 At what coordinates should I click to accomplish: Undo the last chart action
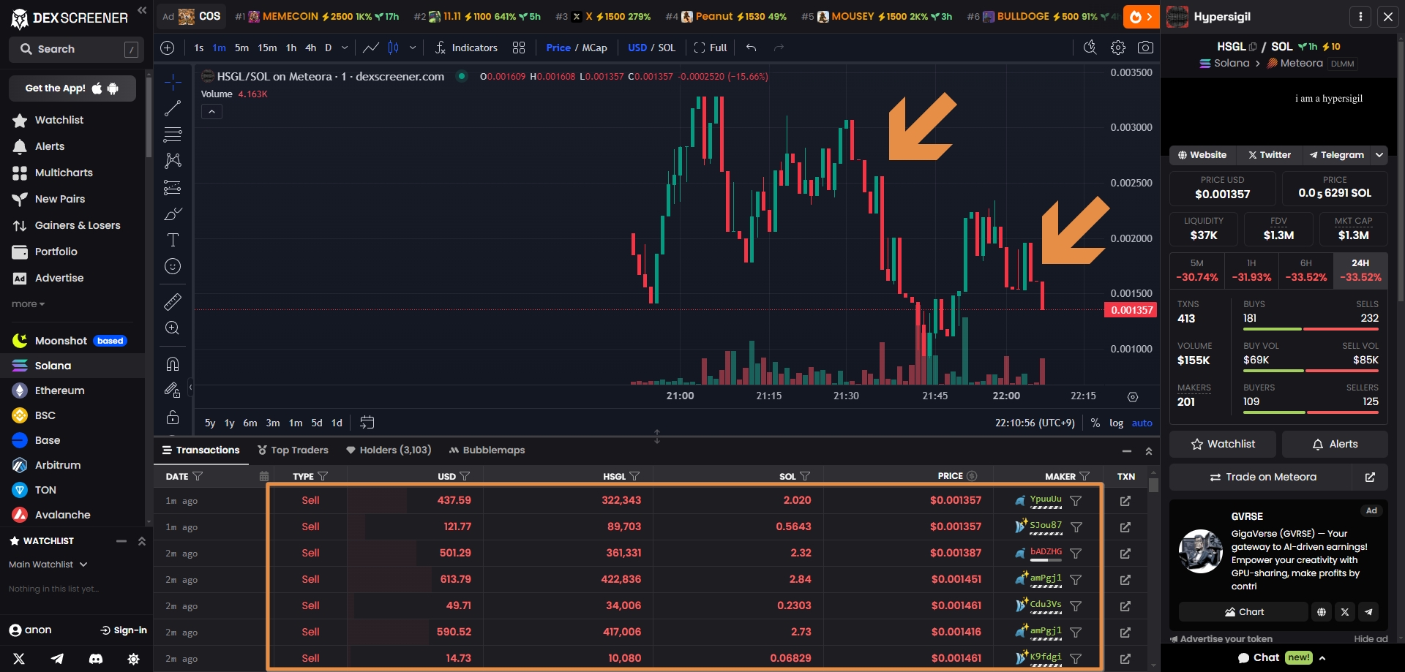[x=751, y=48]
